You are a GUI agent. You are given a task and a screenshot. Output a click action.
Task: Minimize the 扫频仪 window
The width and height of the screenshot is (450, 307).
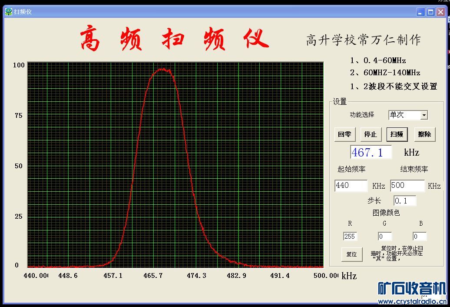(x=420, y=12)
